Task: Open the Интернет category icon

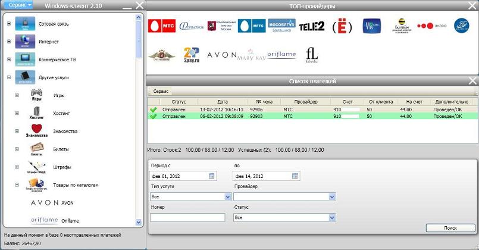Action: (25, 42)
